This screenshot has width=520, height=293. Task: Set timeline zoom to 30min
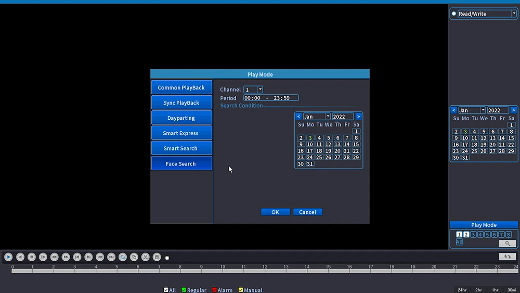tap(512, 290)
